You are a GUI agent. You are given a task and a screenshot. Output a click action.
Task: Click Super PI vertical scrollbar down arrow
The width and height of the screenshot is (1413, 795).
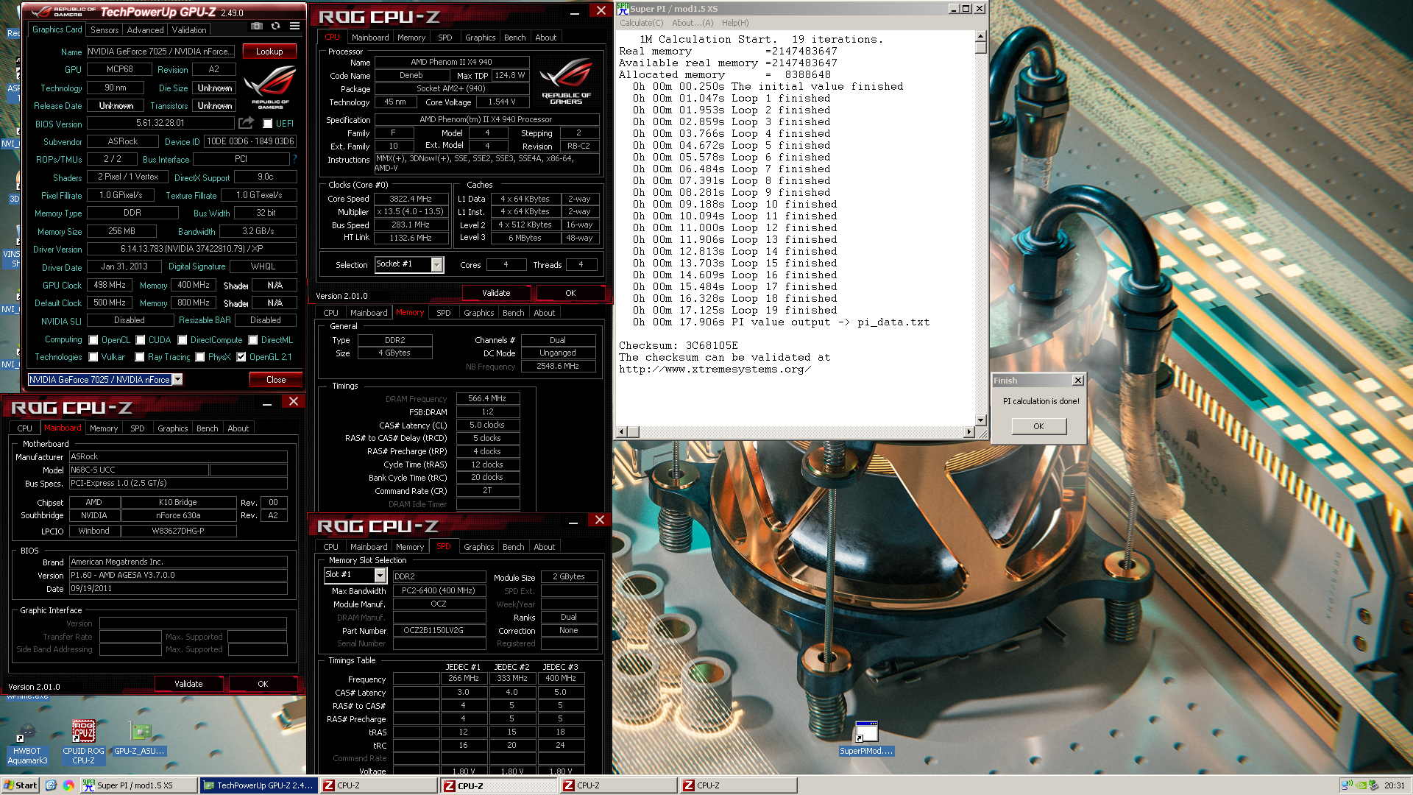980,420
